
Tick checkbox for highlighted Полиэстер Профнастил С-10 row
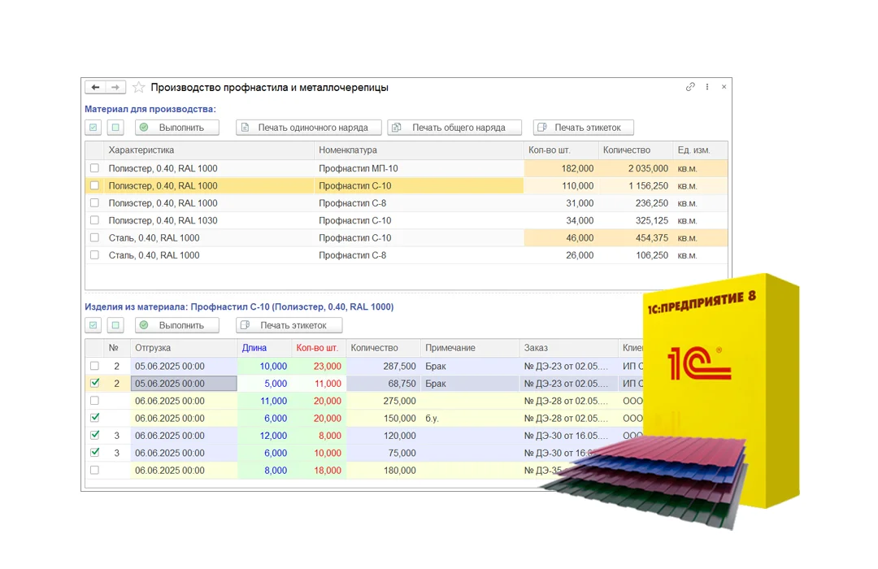94,185
